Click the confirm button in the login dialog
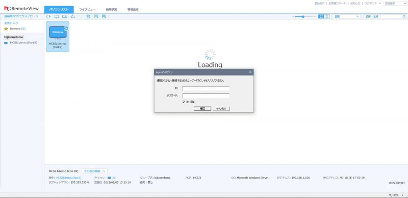Image resolution: width=408 pixels, height=198 pixels. point(202,108)
